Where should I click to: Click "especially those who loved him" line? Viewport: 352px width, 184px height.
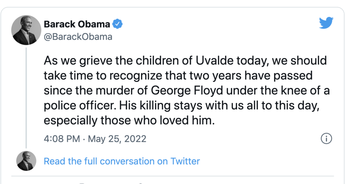[129, 120]
